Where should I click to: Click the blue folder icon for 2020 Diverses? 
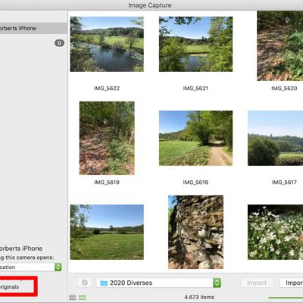click(104, 283)
